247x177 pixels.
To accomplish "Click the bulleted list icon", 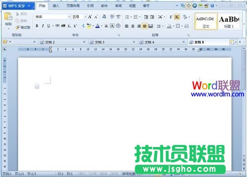I will (x=127, y=17).
